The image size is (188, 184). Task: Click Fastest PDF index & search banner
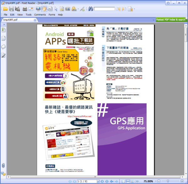tap(171, 20)
